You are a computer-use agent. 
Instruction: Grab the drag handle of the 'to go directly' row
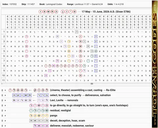[2, 105]
